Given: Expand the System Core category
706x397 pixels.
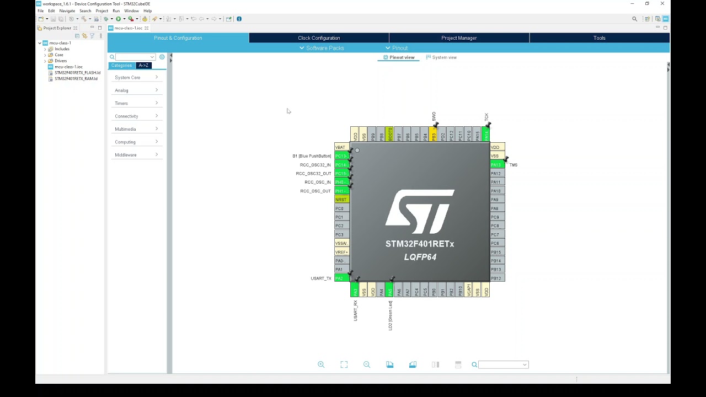Looking at the screenshot, I should pos(137,78).
